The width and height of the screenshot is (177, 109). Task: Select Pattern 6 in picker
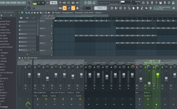27,42
